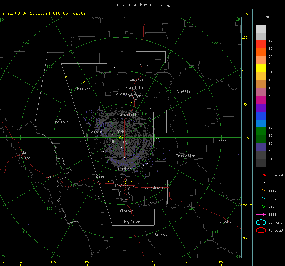Click the red forecast arrow in legend
This screenshot has width=285, height=266.
pos(261,175)
